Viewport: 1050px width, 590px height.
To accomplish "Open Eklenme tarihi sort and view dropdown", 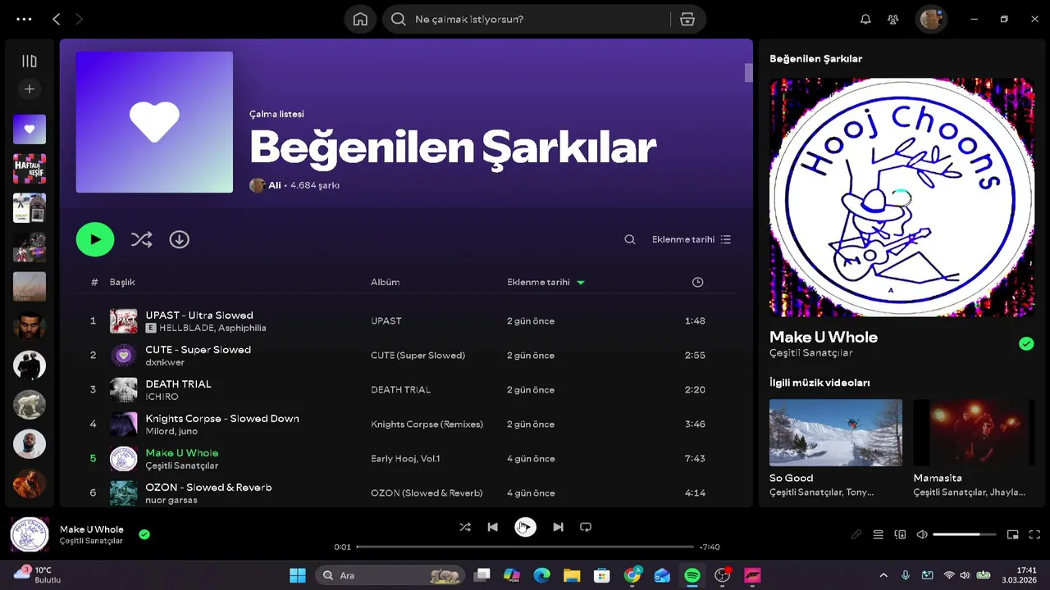I will [692, 239].
